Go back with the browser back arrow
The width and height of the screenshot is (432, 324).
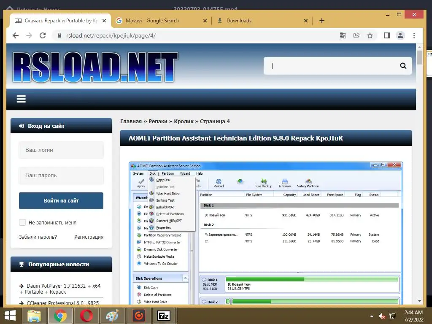coord(16,35)
